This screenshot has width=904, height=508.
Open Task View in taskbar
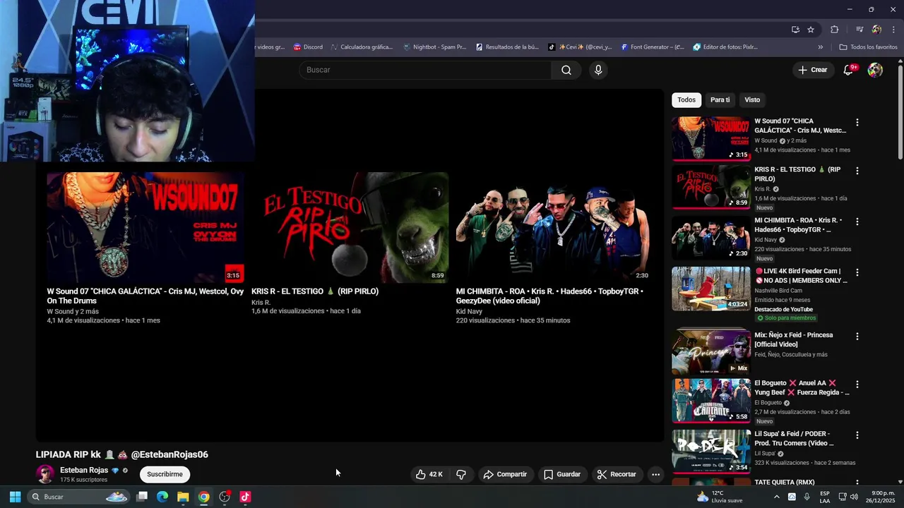(142, 497)
